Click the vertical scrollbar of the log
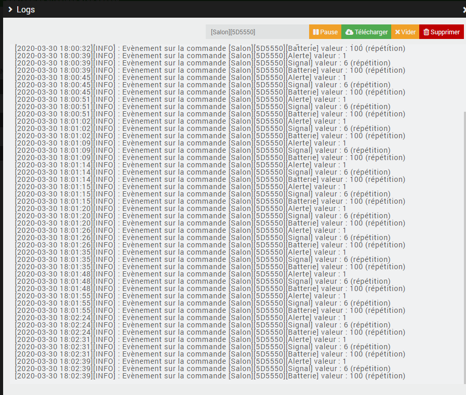Image resolution: width=466 pixels, height=395 pixels. pyautogui.click(x=464, y=247)
